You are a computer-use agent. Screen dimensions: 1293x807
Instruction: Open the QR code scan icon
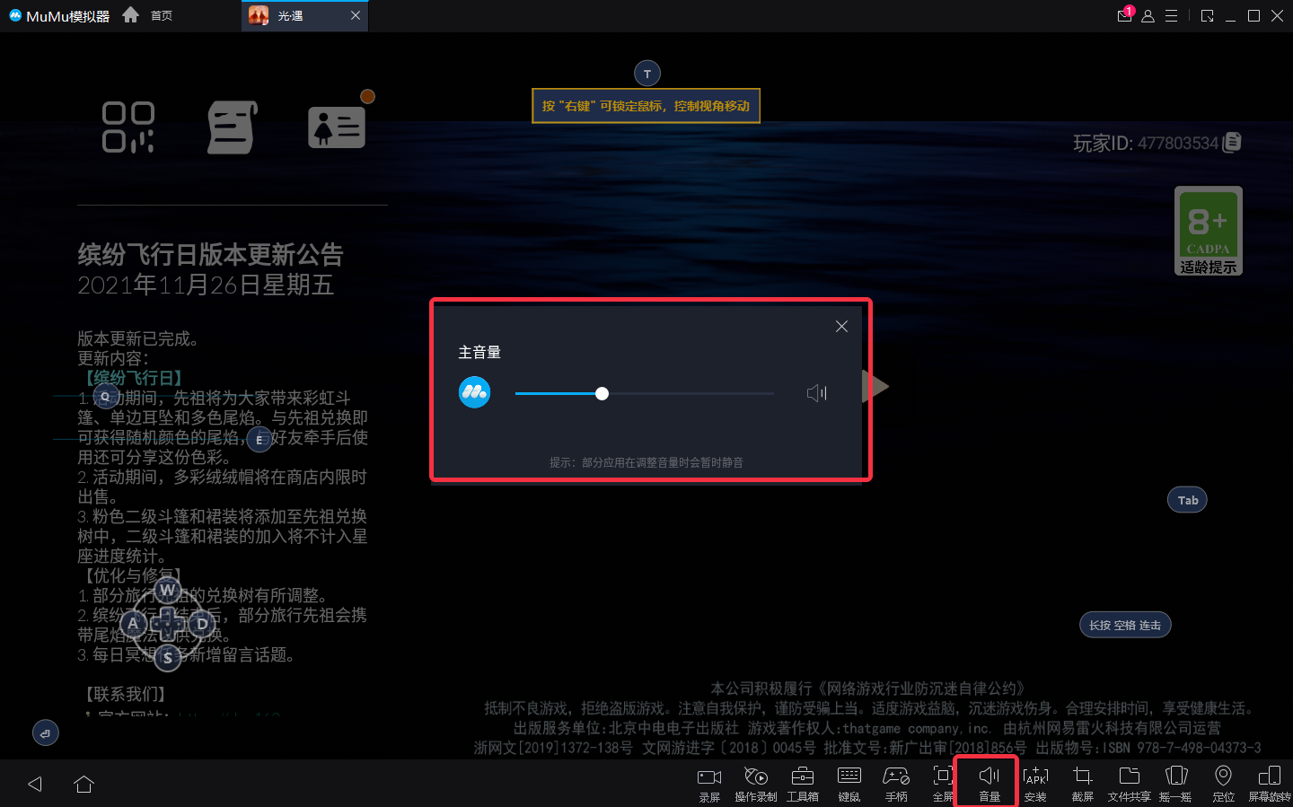tap(128, 127)
